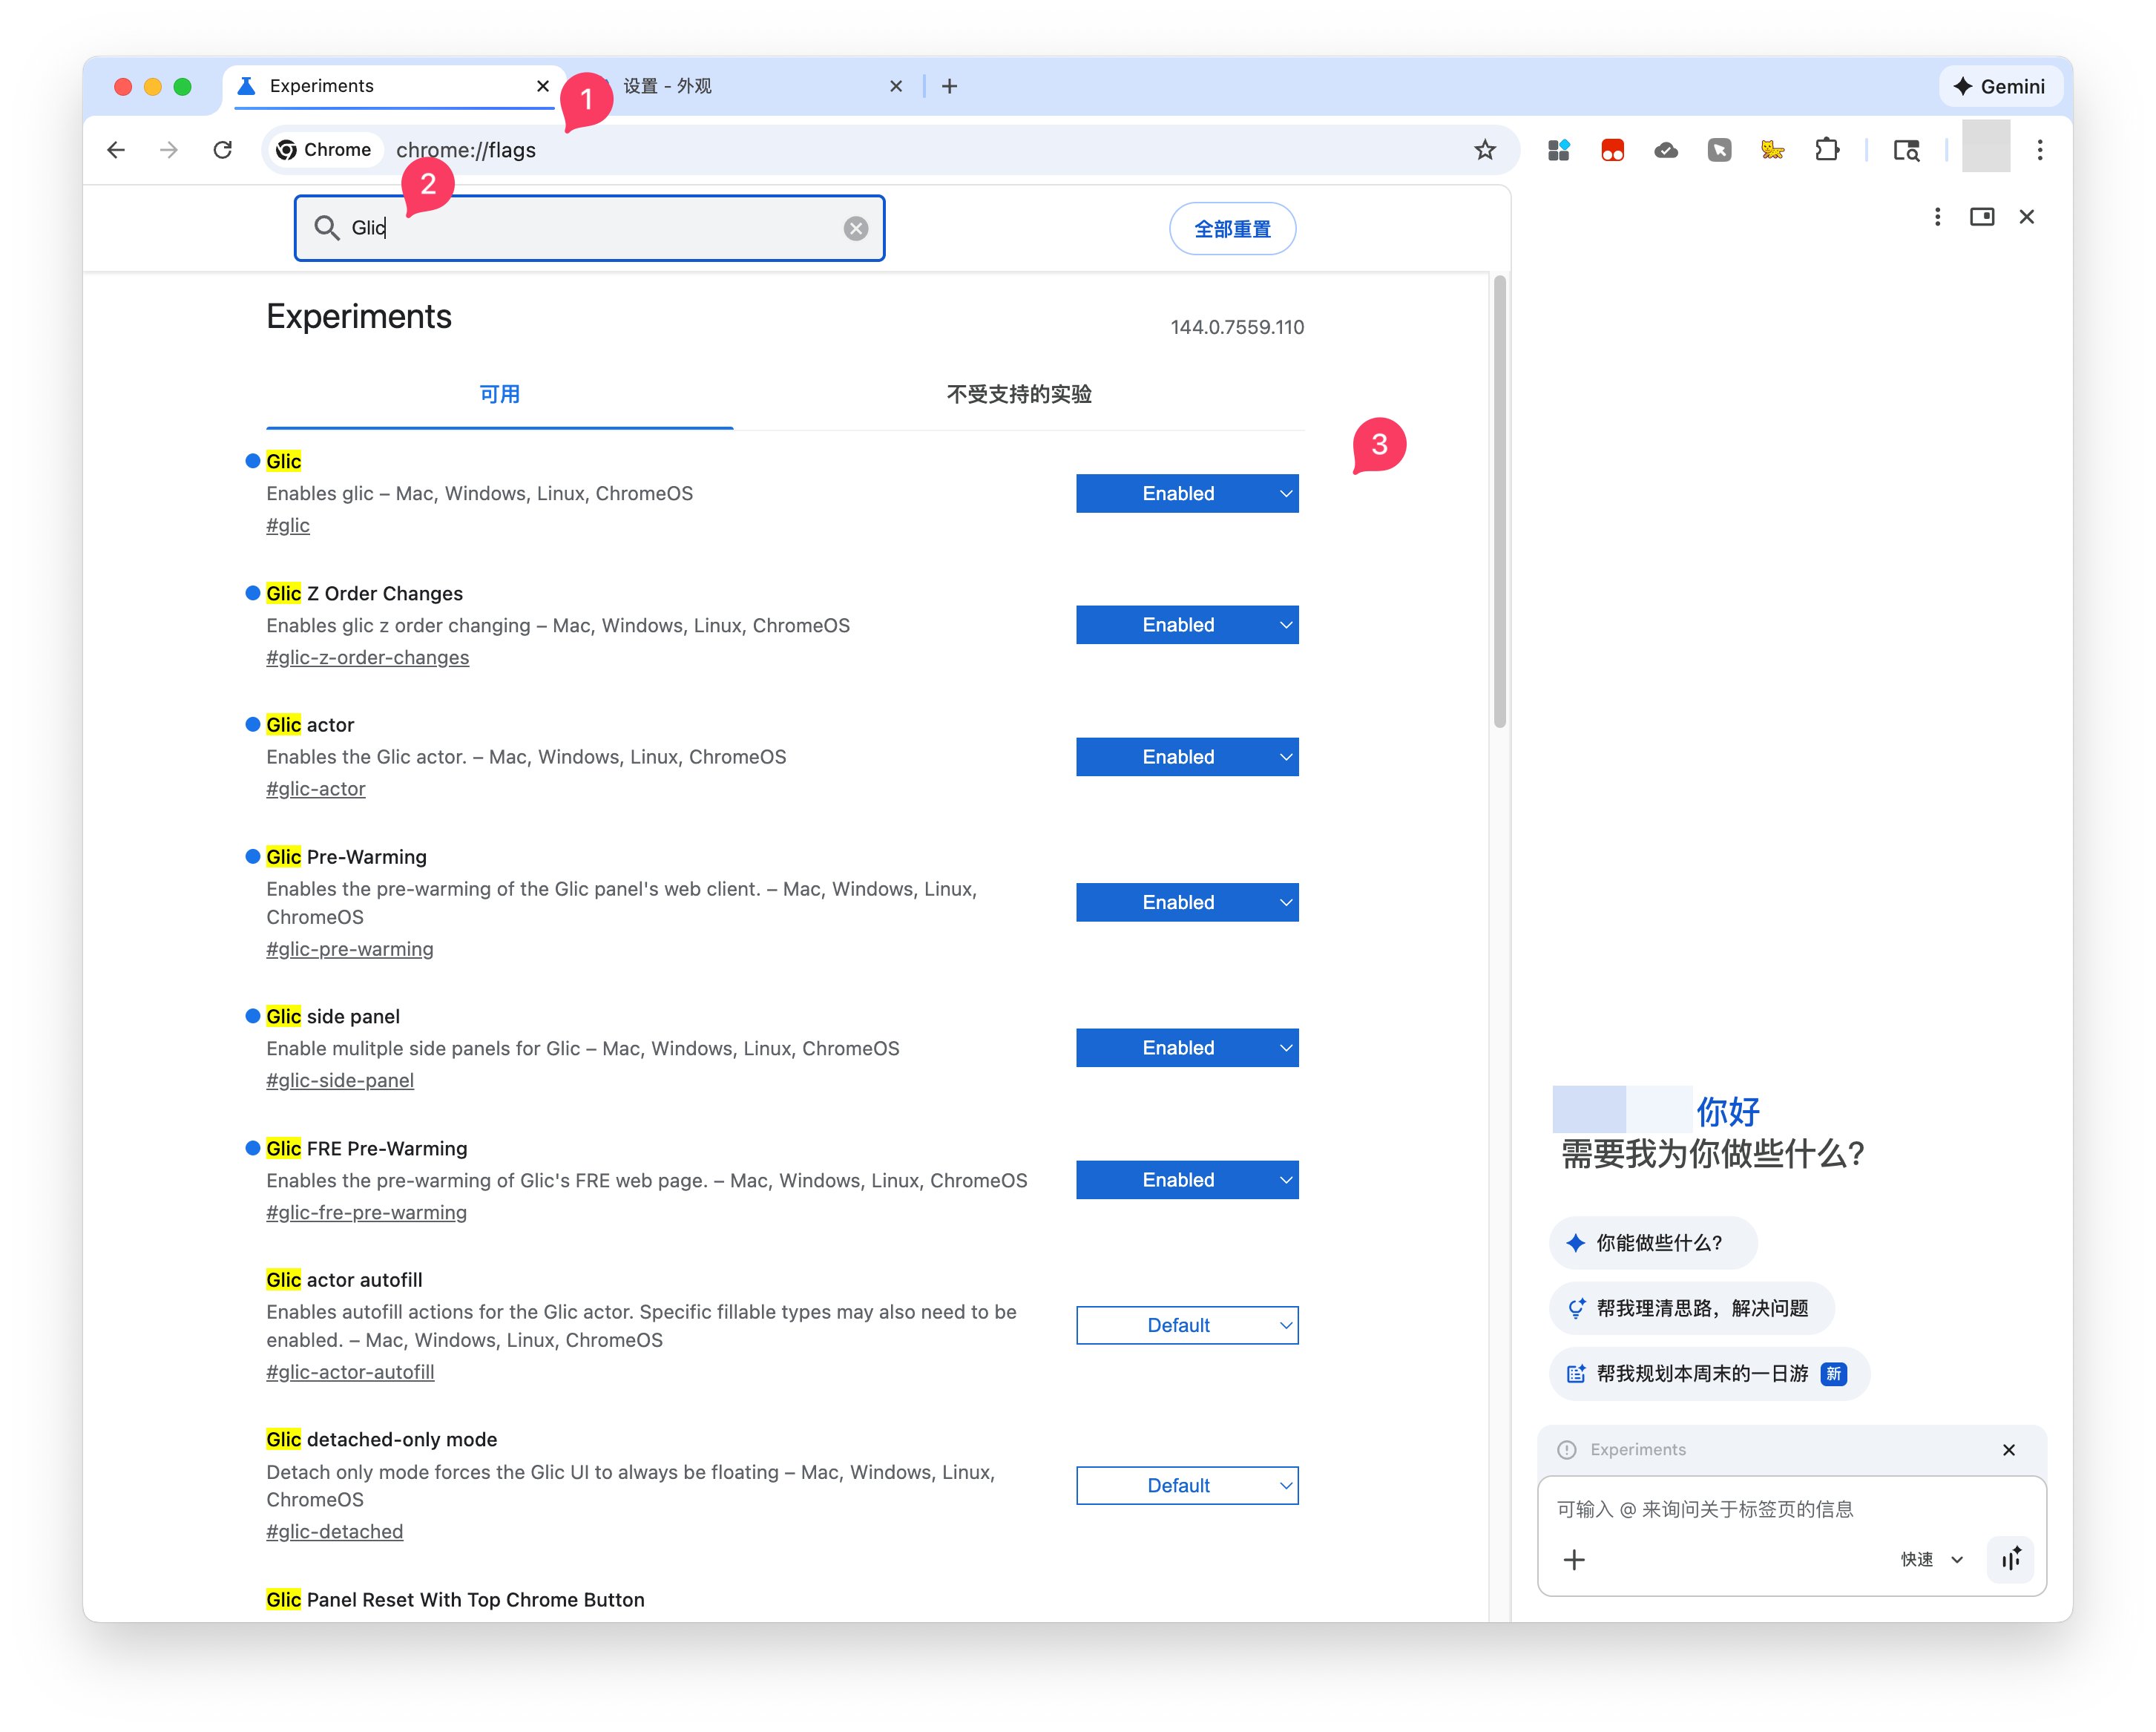
Task: Click the four-squares extension icon
Action: point(1558,150)
